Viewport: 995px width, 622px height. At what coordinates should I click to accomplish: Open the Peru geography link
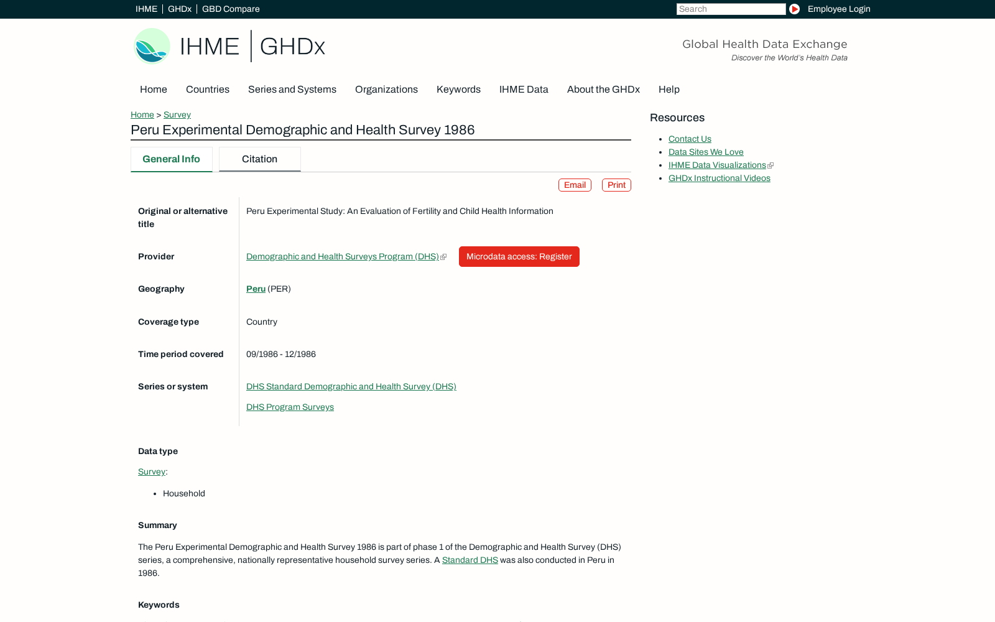coord(256,289)
